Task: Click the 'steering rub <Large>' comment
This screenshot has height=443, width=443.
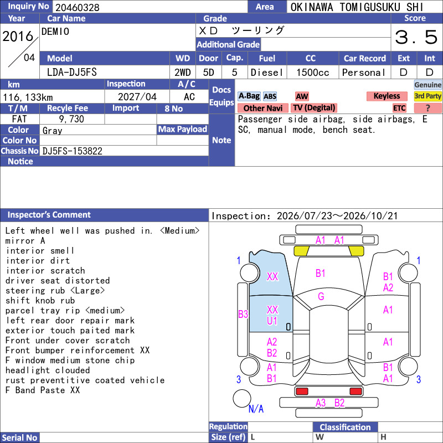Action: pos(55,291)
